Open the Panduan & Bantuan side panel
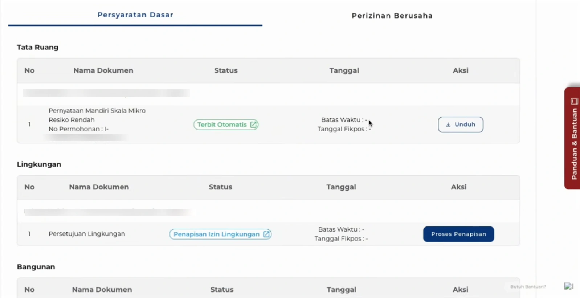This screenshot has width=580, height=298. click(573, 138)
